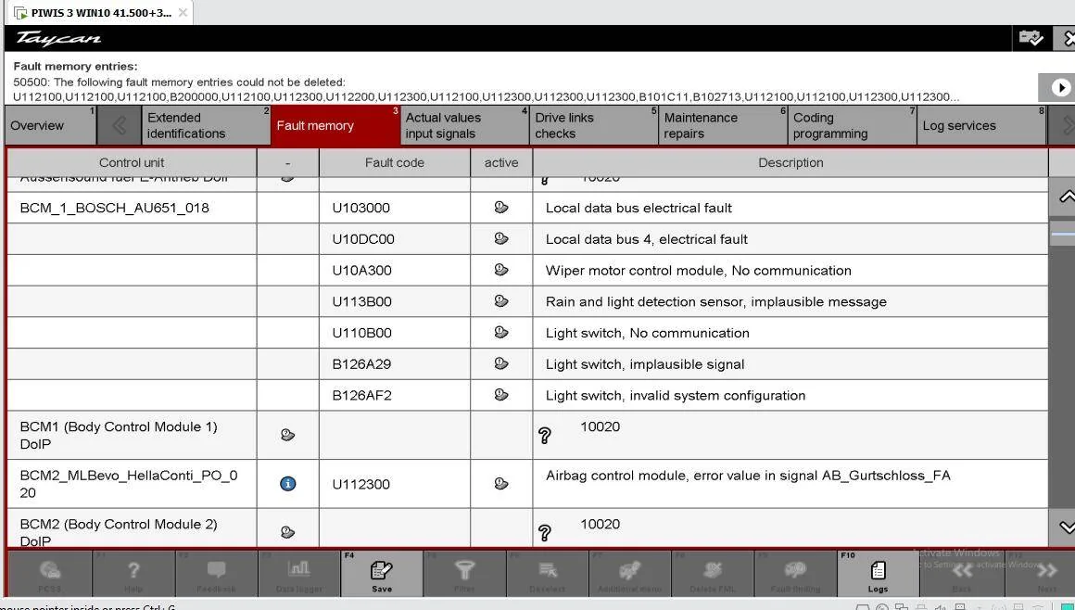Screen dimensions: 1075x610
Task: Click the Description column header
Action: pos(790,162)
